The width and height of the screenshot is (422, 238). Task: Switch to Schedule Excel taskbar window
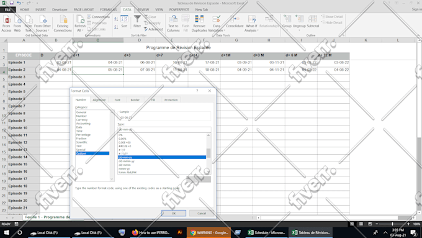click(x=266, y=232)
